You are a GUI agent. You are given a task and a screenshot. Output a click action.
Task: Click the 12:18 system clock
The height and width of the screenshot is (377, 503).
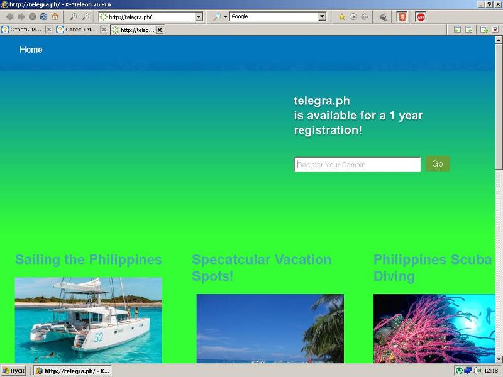[x=491, y=371]
